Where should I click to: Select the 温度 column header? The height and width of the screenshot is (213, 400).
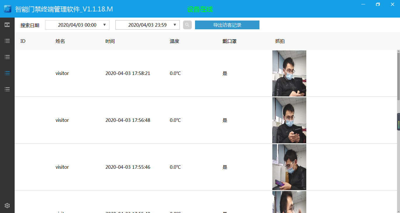tap(174, 41)
